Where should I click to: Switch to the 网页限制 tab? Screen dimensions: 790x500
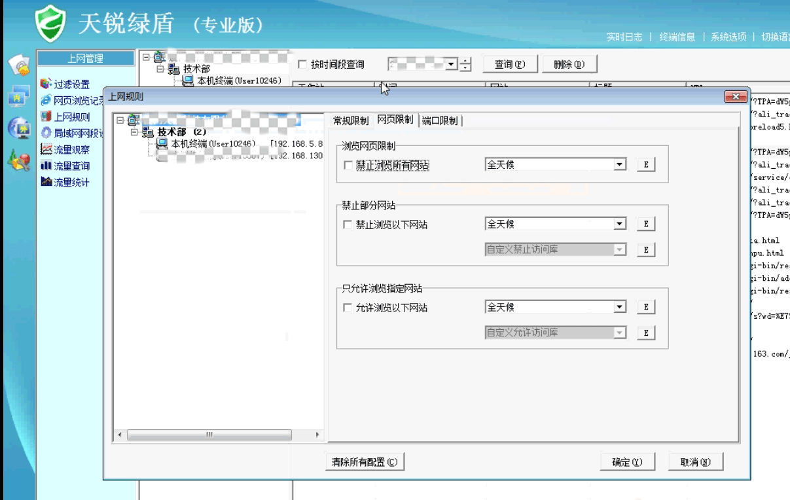tap(395, 120)
